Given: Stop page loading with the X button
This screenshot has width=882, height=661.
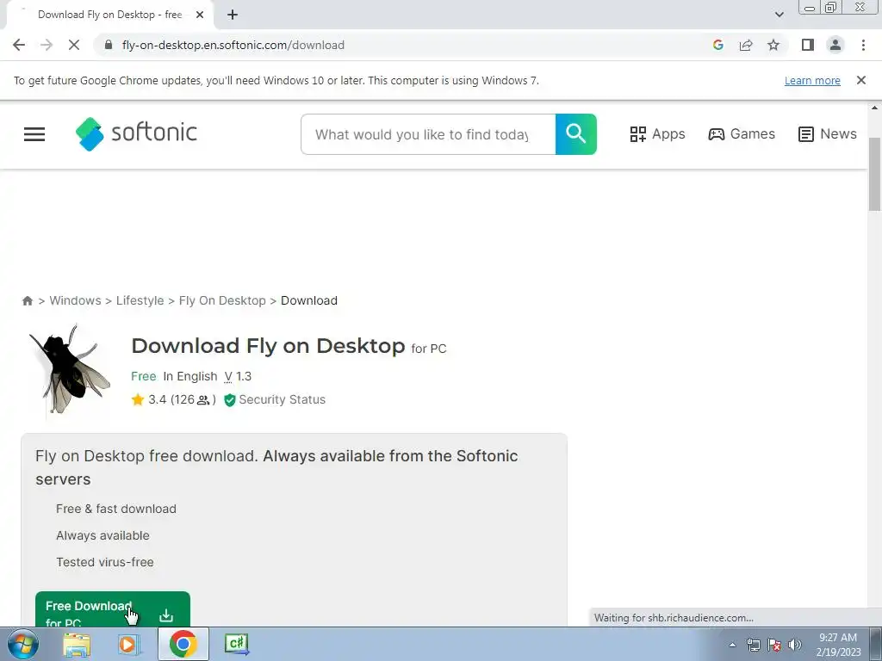Looking at the screenshot, I should point(74,45).
